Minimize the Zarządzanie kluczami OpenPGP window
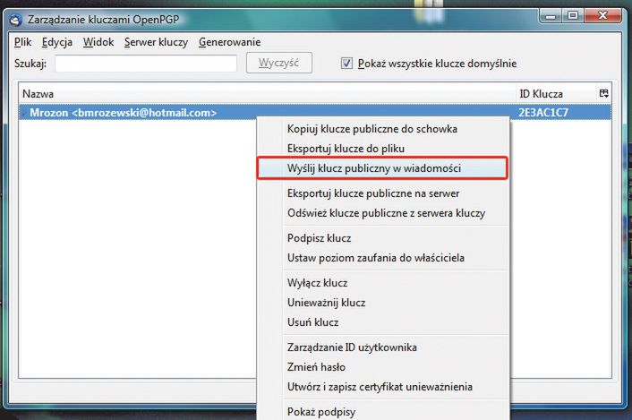This screenshot has width=632, height=420. click(551, 16)
